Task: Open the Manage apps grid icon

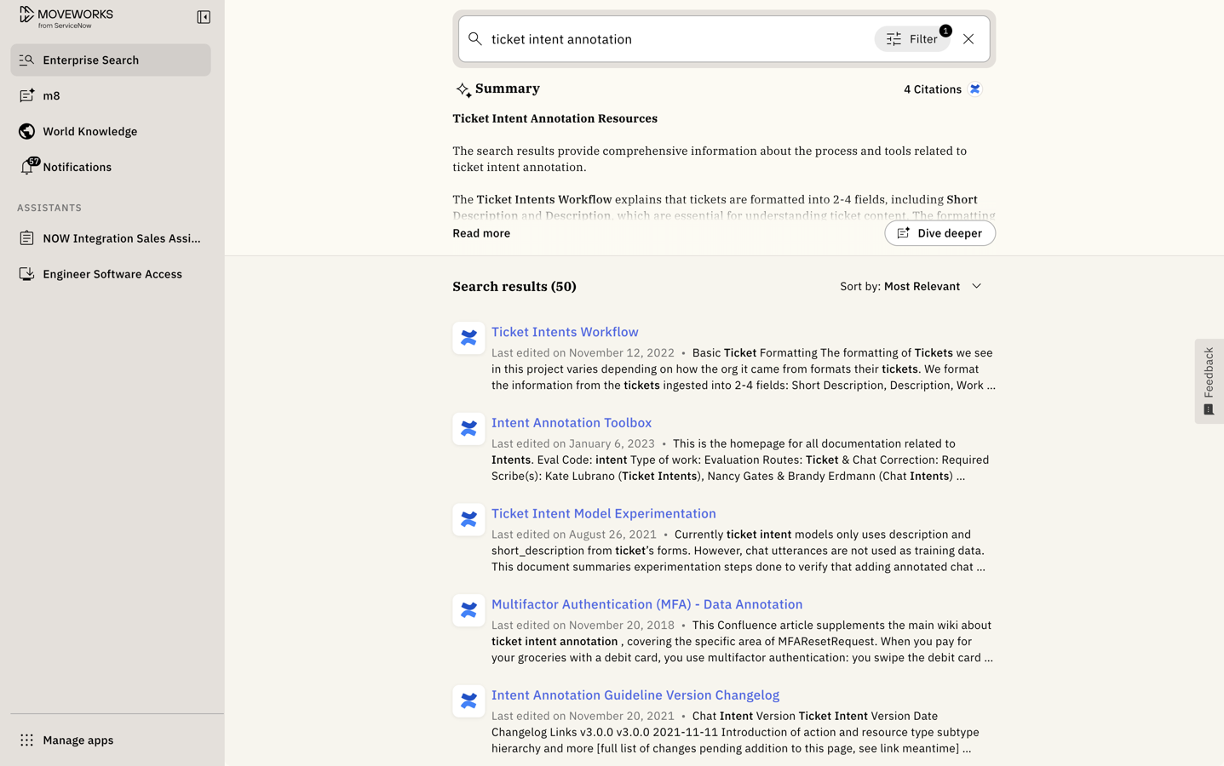Action: coord(28,740)
